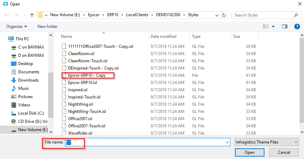Open C on BAYMAX drive
Screen dimensions: 304x159
pyautogui.click(x=28, y=47)
